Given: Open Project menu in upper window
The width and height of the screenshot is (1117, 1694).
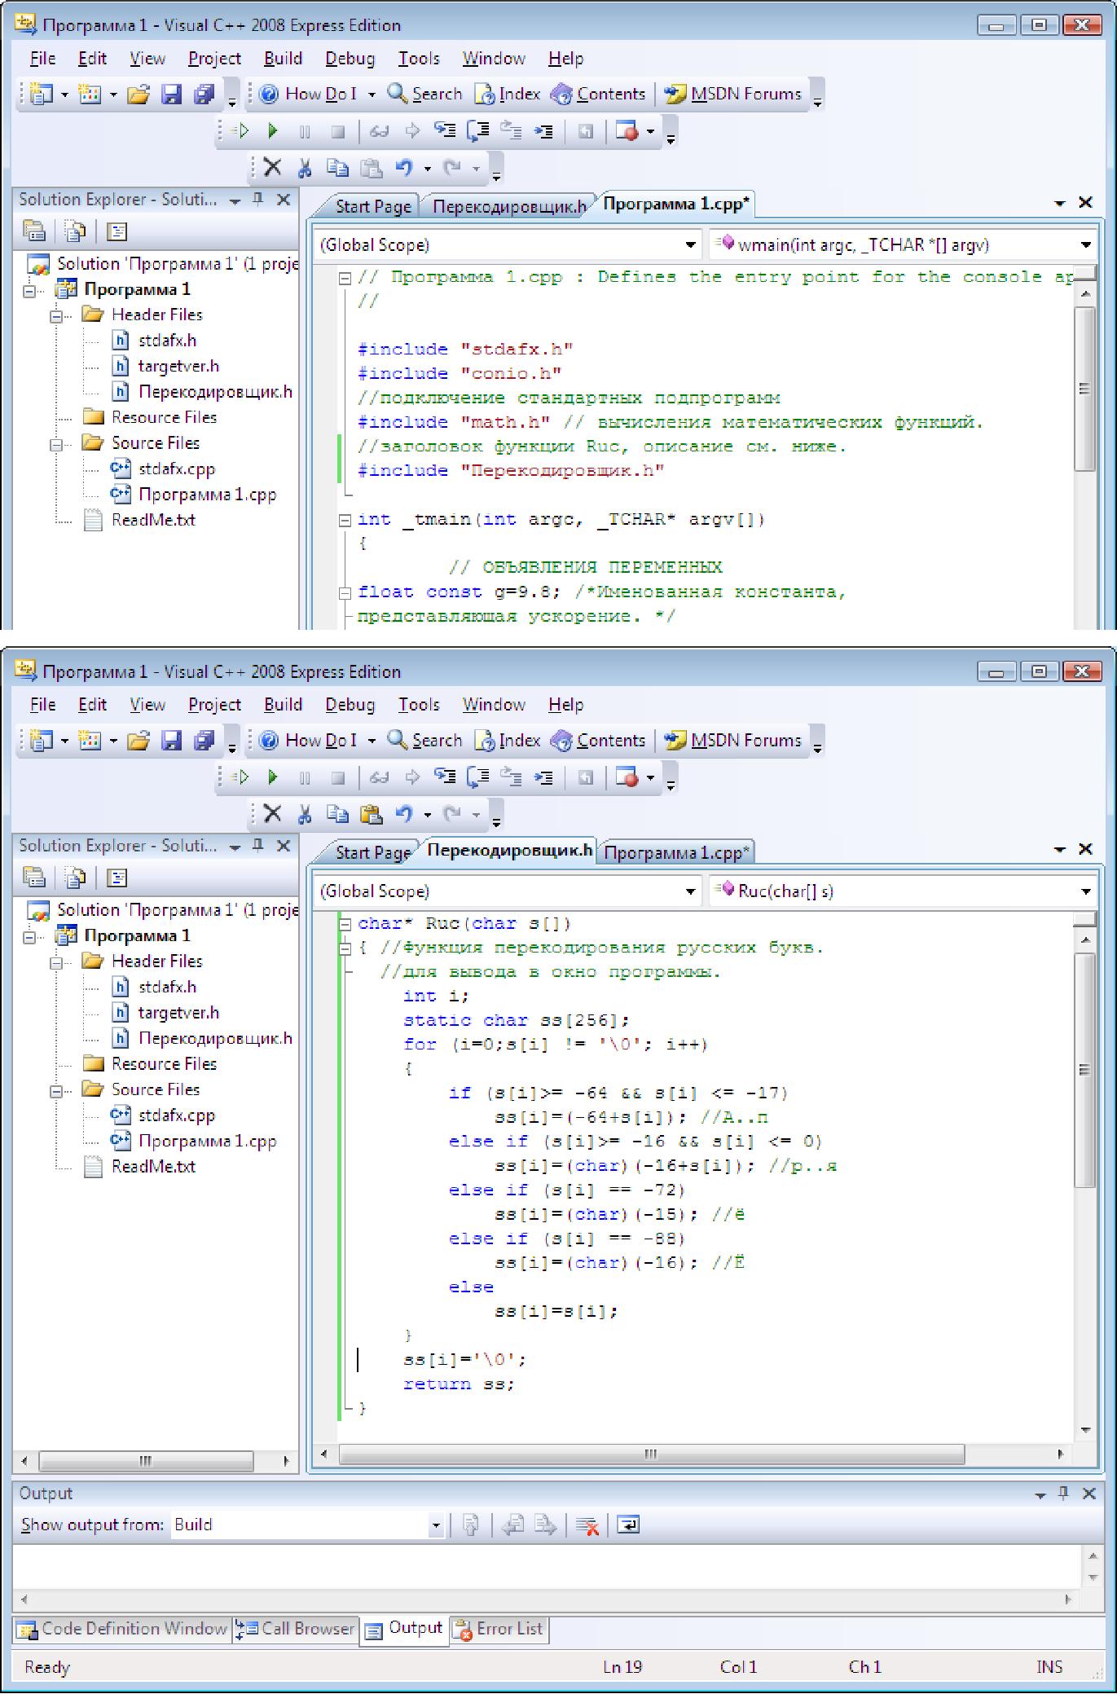Looking at the screenshot, I should 214,59.
